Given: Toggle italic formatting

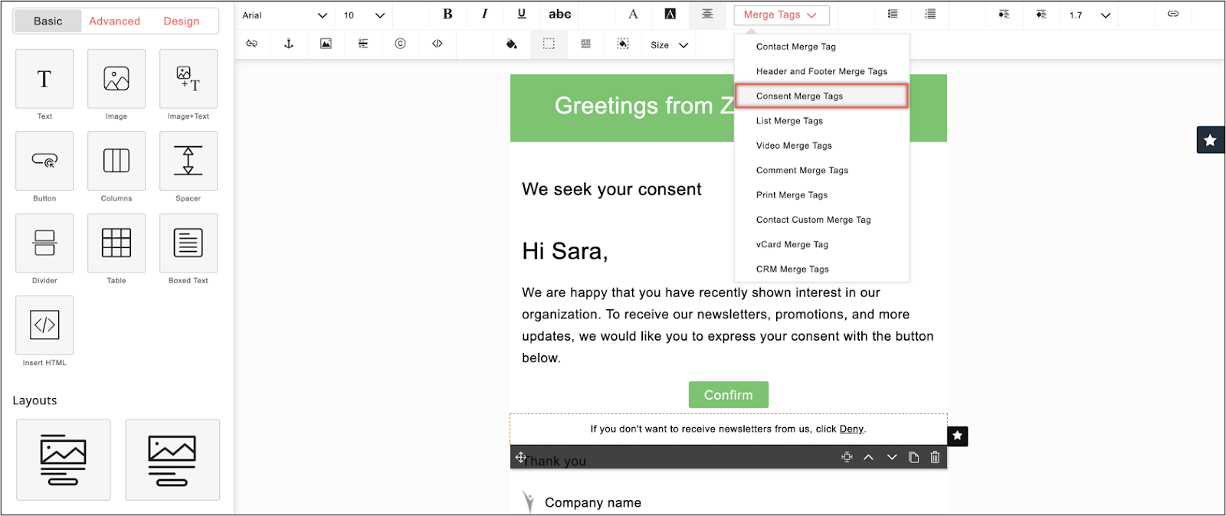Looking at the screenshot, I should tap(484, 14).
